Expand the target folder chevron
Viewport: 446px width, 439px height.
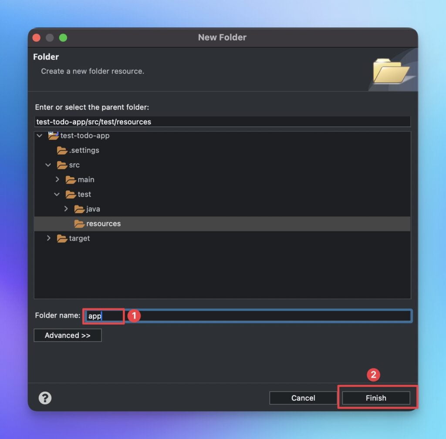[x=49, y=238]
